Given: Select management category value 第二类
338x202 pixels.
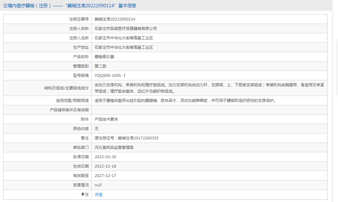Looking at the screenshot, I should click(x=100, y=66).
